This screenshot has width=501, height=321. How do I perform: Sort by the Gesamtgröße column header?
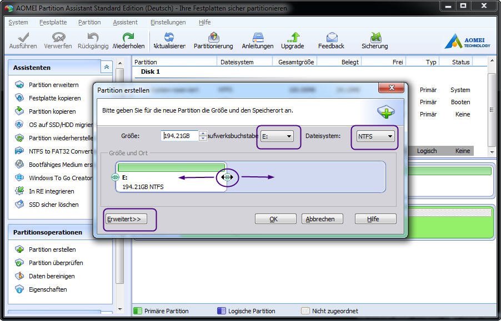(x=294, y=62)
